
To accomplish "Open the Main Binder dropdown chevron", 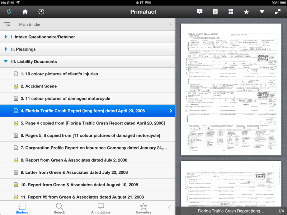I will pyautogui.click(x=170, y=24).
